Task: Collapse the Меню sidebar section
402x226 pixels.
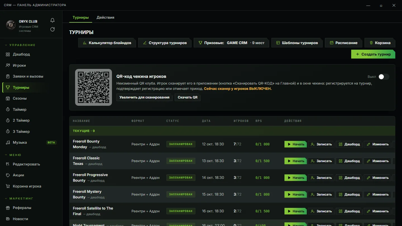Action: coord(13,155)
